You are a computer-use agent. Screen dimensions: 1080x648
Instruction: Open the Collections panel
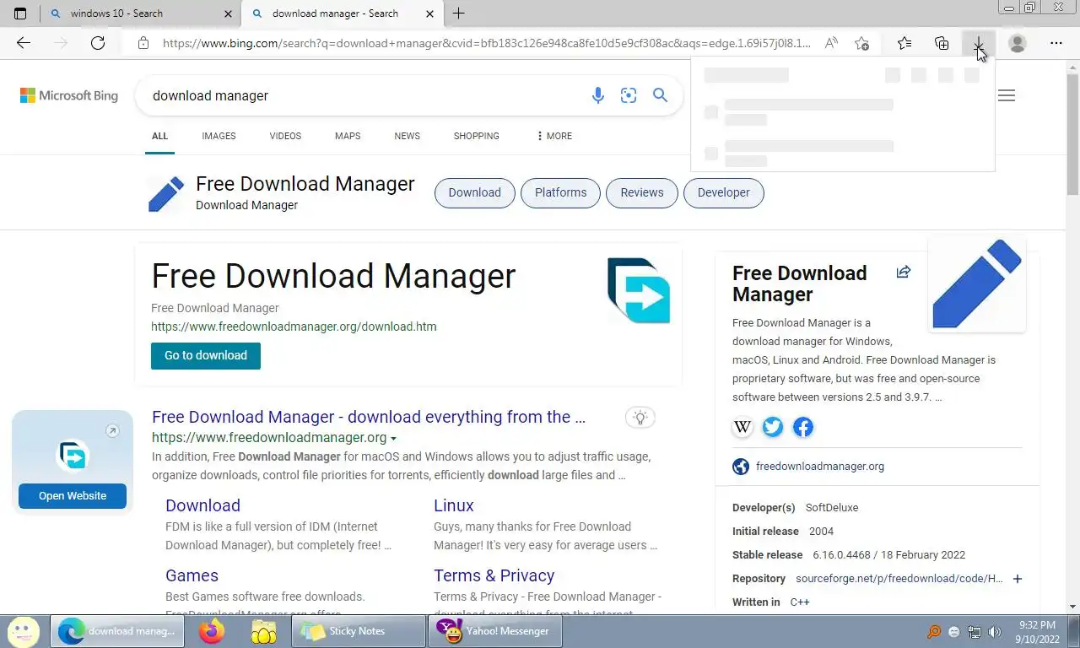point(942,43)
